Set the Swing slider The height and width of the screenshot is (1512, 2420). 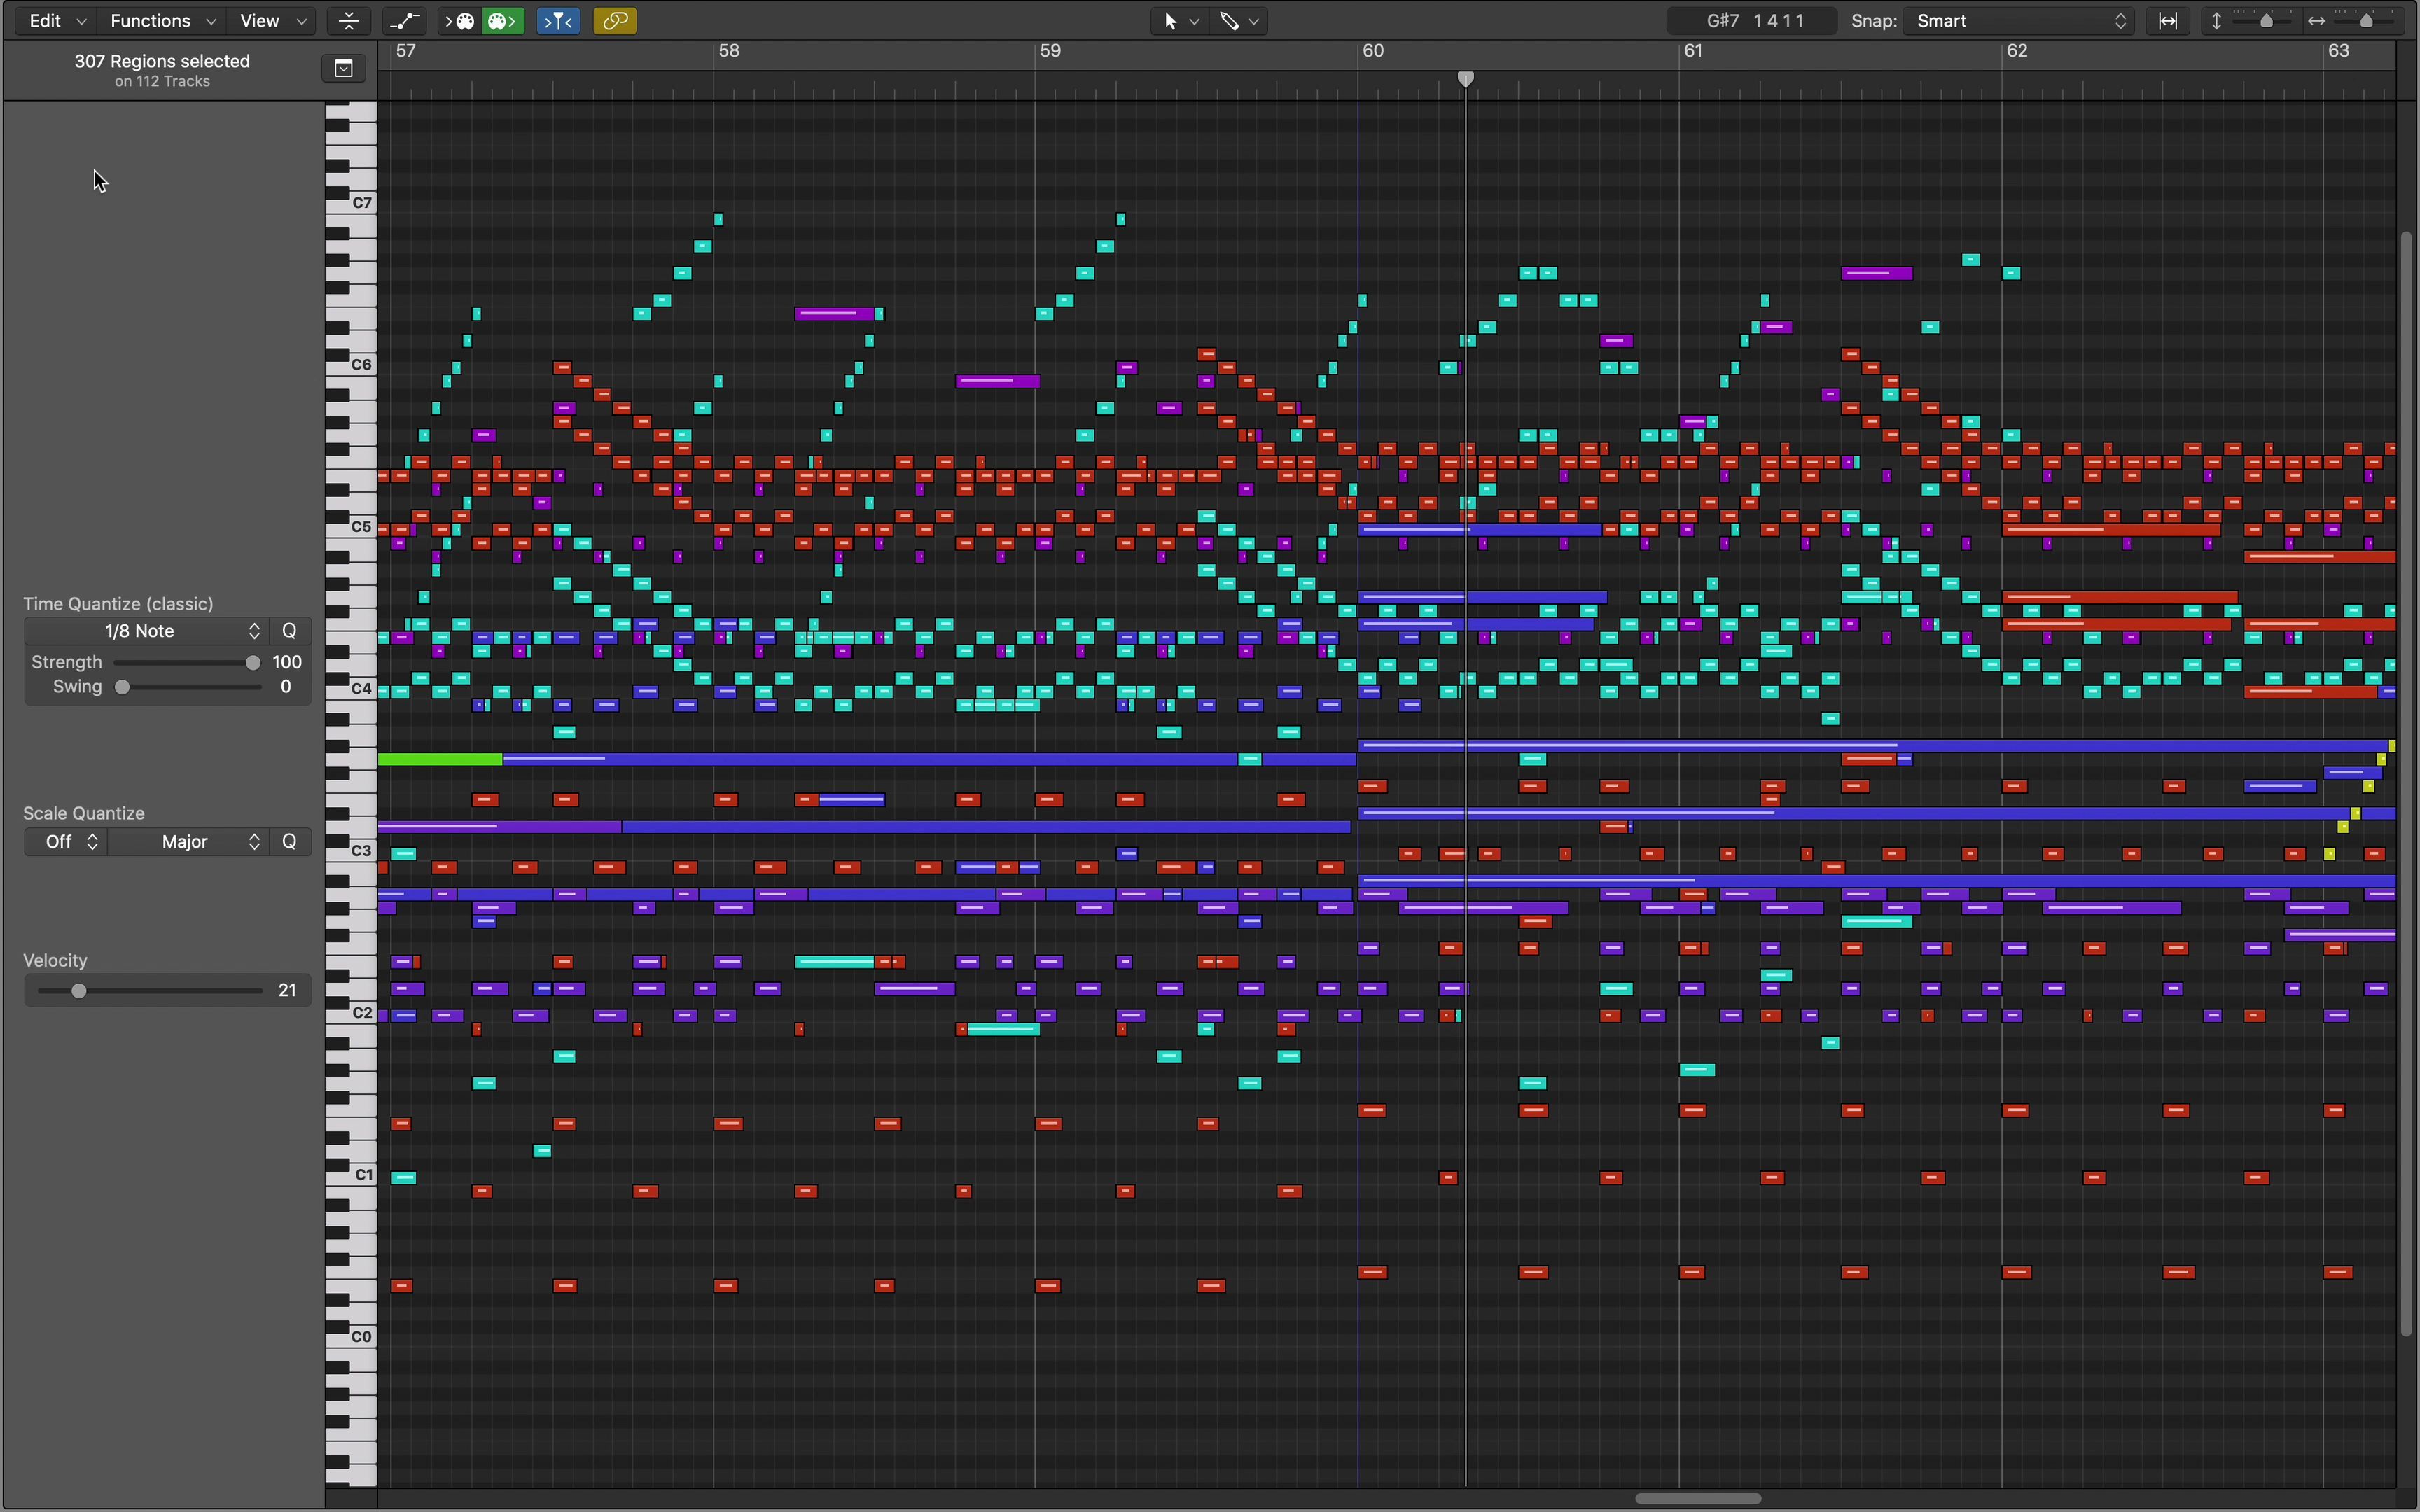(186, 687)
